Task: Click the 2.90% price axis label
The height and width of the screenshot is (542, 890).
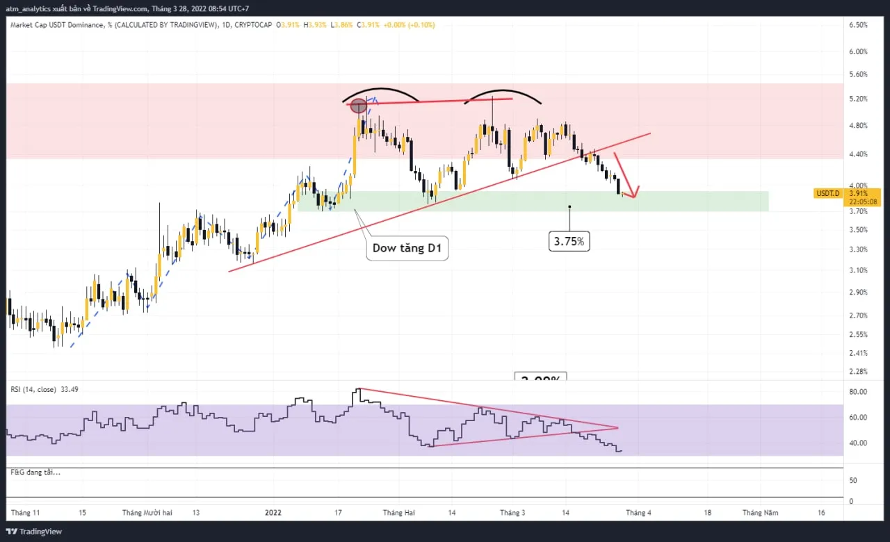Action: [x=858, y=293]
